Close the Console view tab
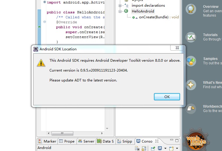The width and height of the screenshot is (222, 151). 157,141
